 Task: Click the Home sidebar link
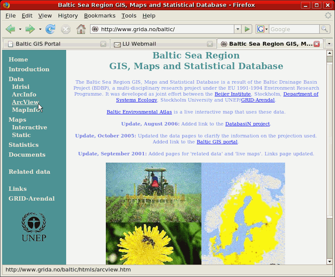click(x=18, y=59)
